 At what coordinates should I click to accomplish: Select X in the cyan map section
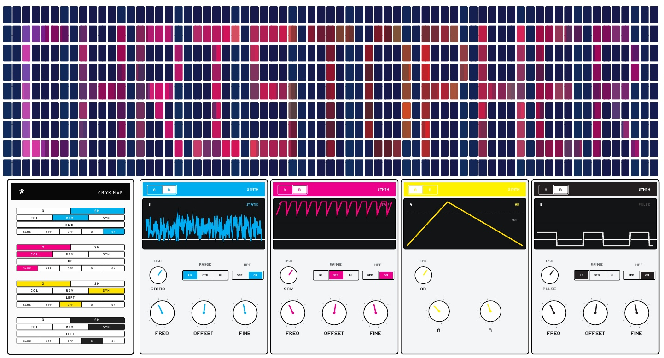44,211
